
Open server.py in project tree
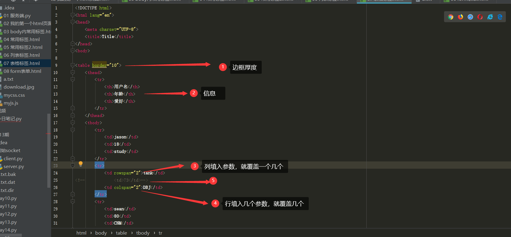coord(14,167)
